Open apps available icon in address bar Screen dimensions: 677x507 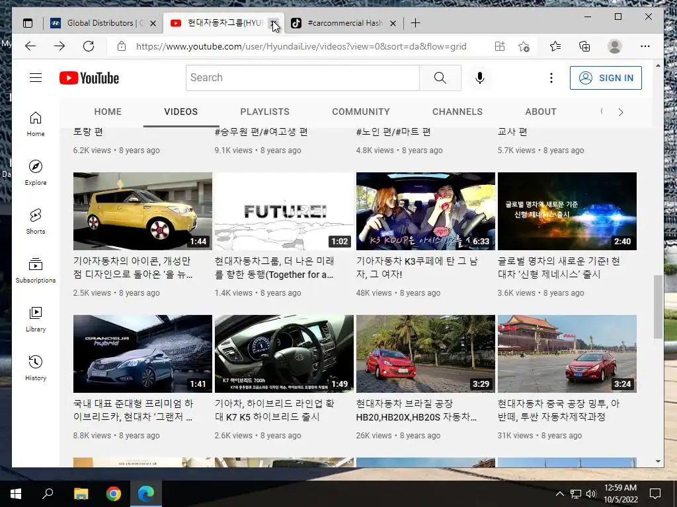click(x=500, y=46)
